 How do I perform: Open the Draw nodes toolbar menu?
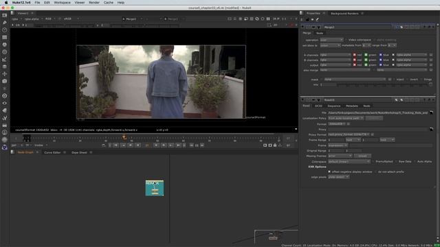5,23
